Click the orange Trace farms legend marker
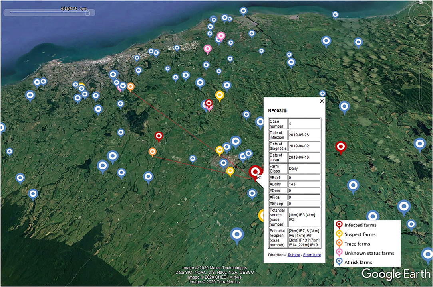 339,244
